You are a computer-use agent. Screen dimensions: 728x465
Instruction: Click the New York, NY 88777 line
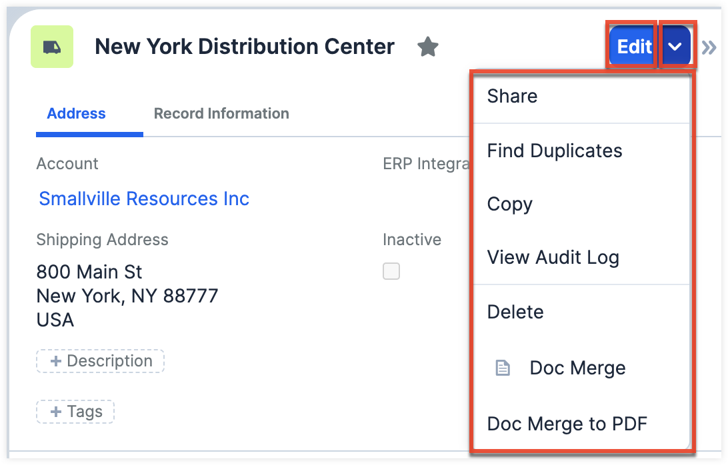pyautogui.click(x=127, y=296)
